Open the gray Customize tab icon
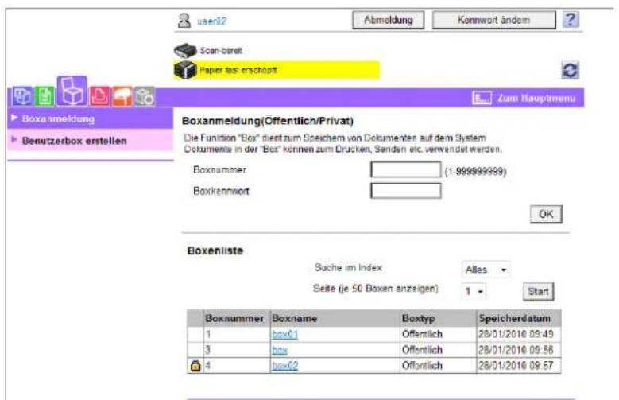619x400 pixels. tap(145, 96)
